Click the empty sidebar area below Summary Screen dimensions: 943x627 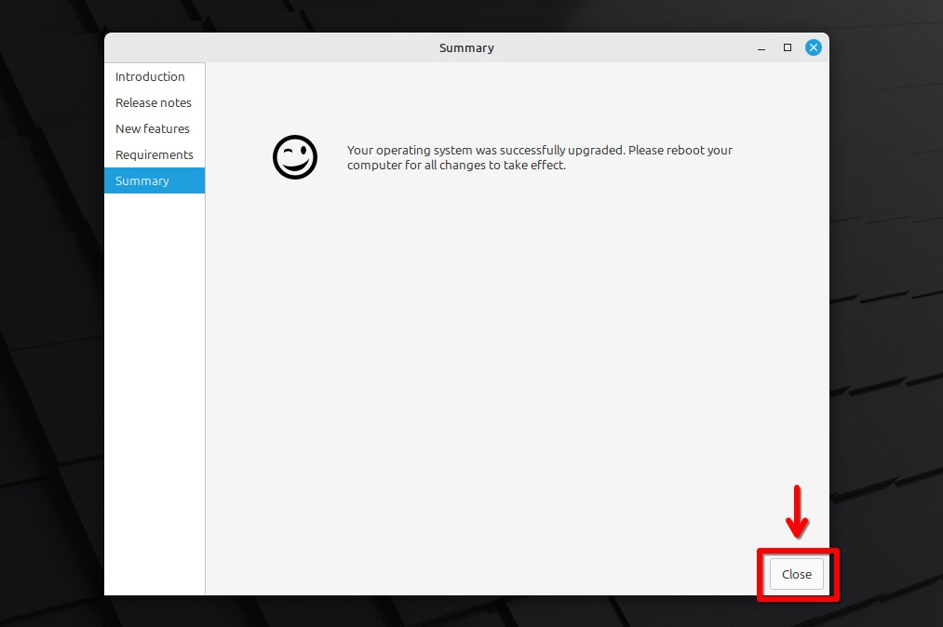point(155,394)
